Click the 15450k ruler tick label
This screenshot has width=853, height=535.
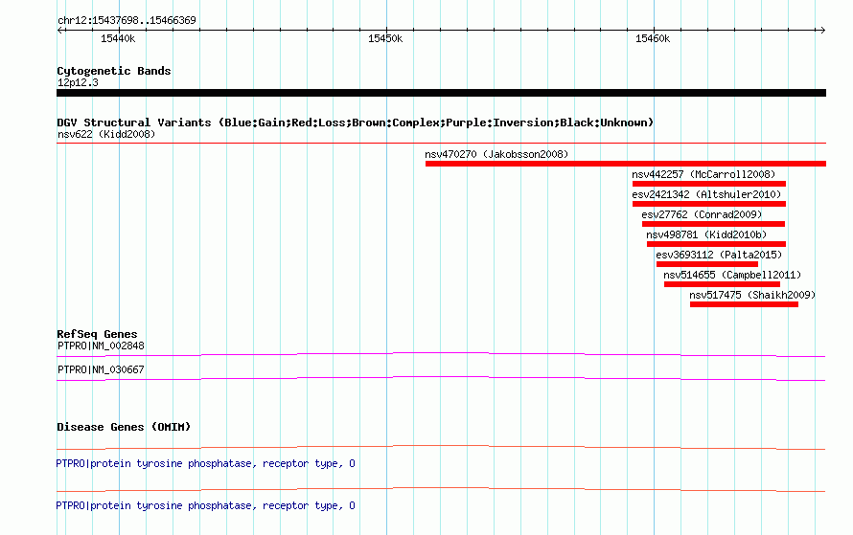385,38
